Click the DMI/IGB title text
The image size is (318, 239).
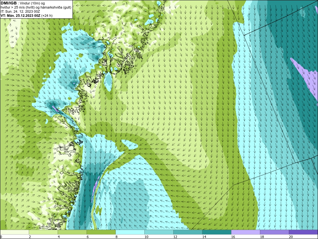9,3
